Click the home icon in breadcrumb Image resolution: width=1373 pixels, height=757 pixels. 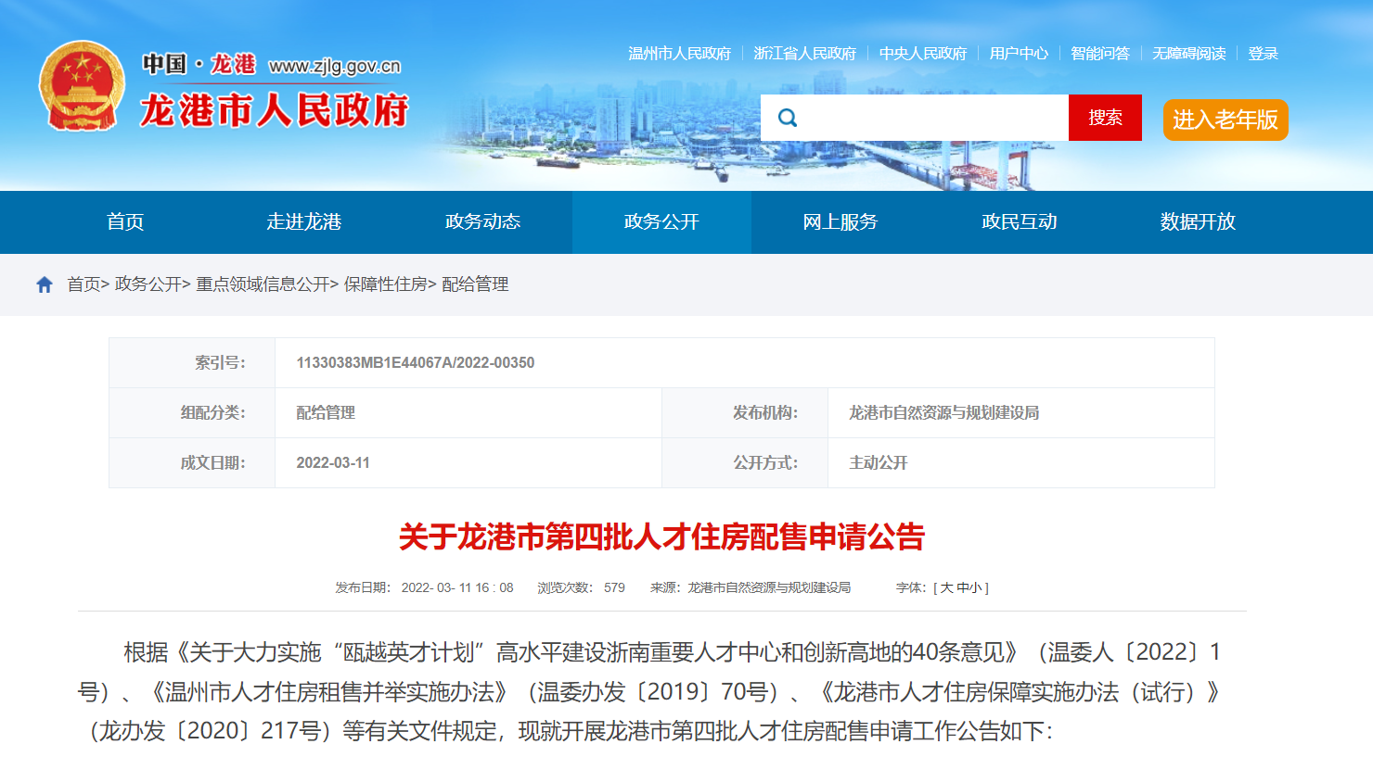(45, 284)
